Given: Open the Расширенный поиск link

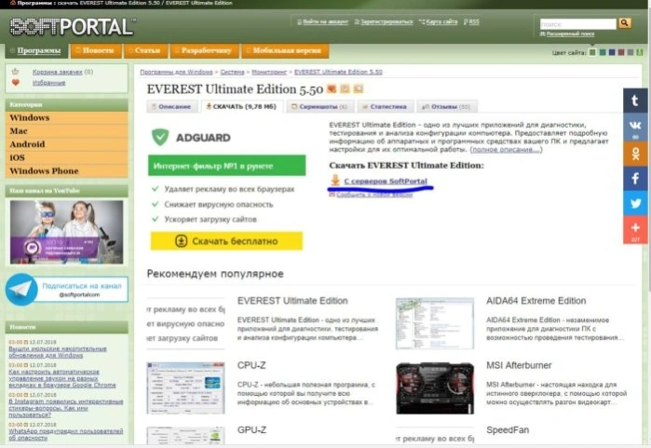Looking at the screenshot, I should coord(570,34).
